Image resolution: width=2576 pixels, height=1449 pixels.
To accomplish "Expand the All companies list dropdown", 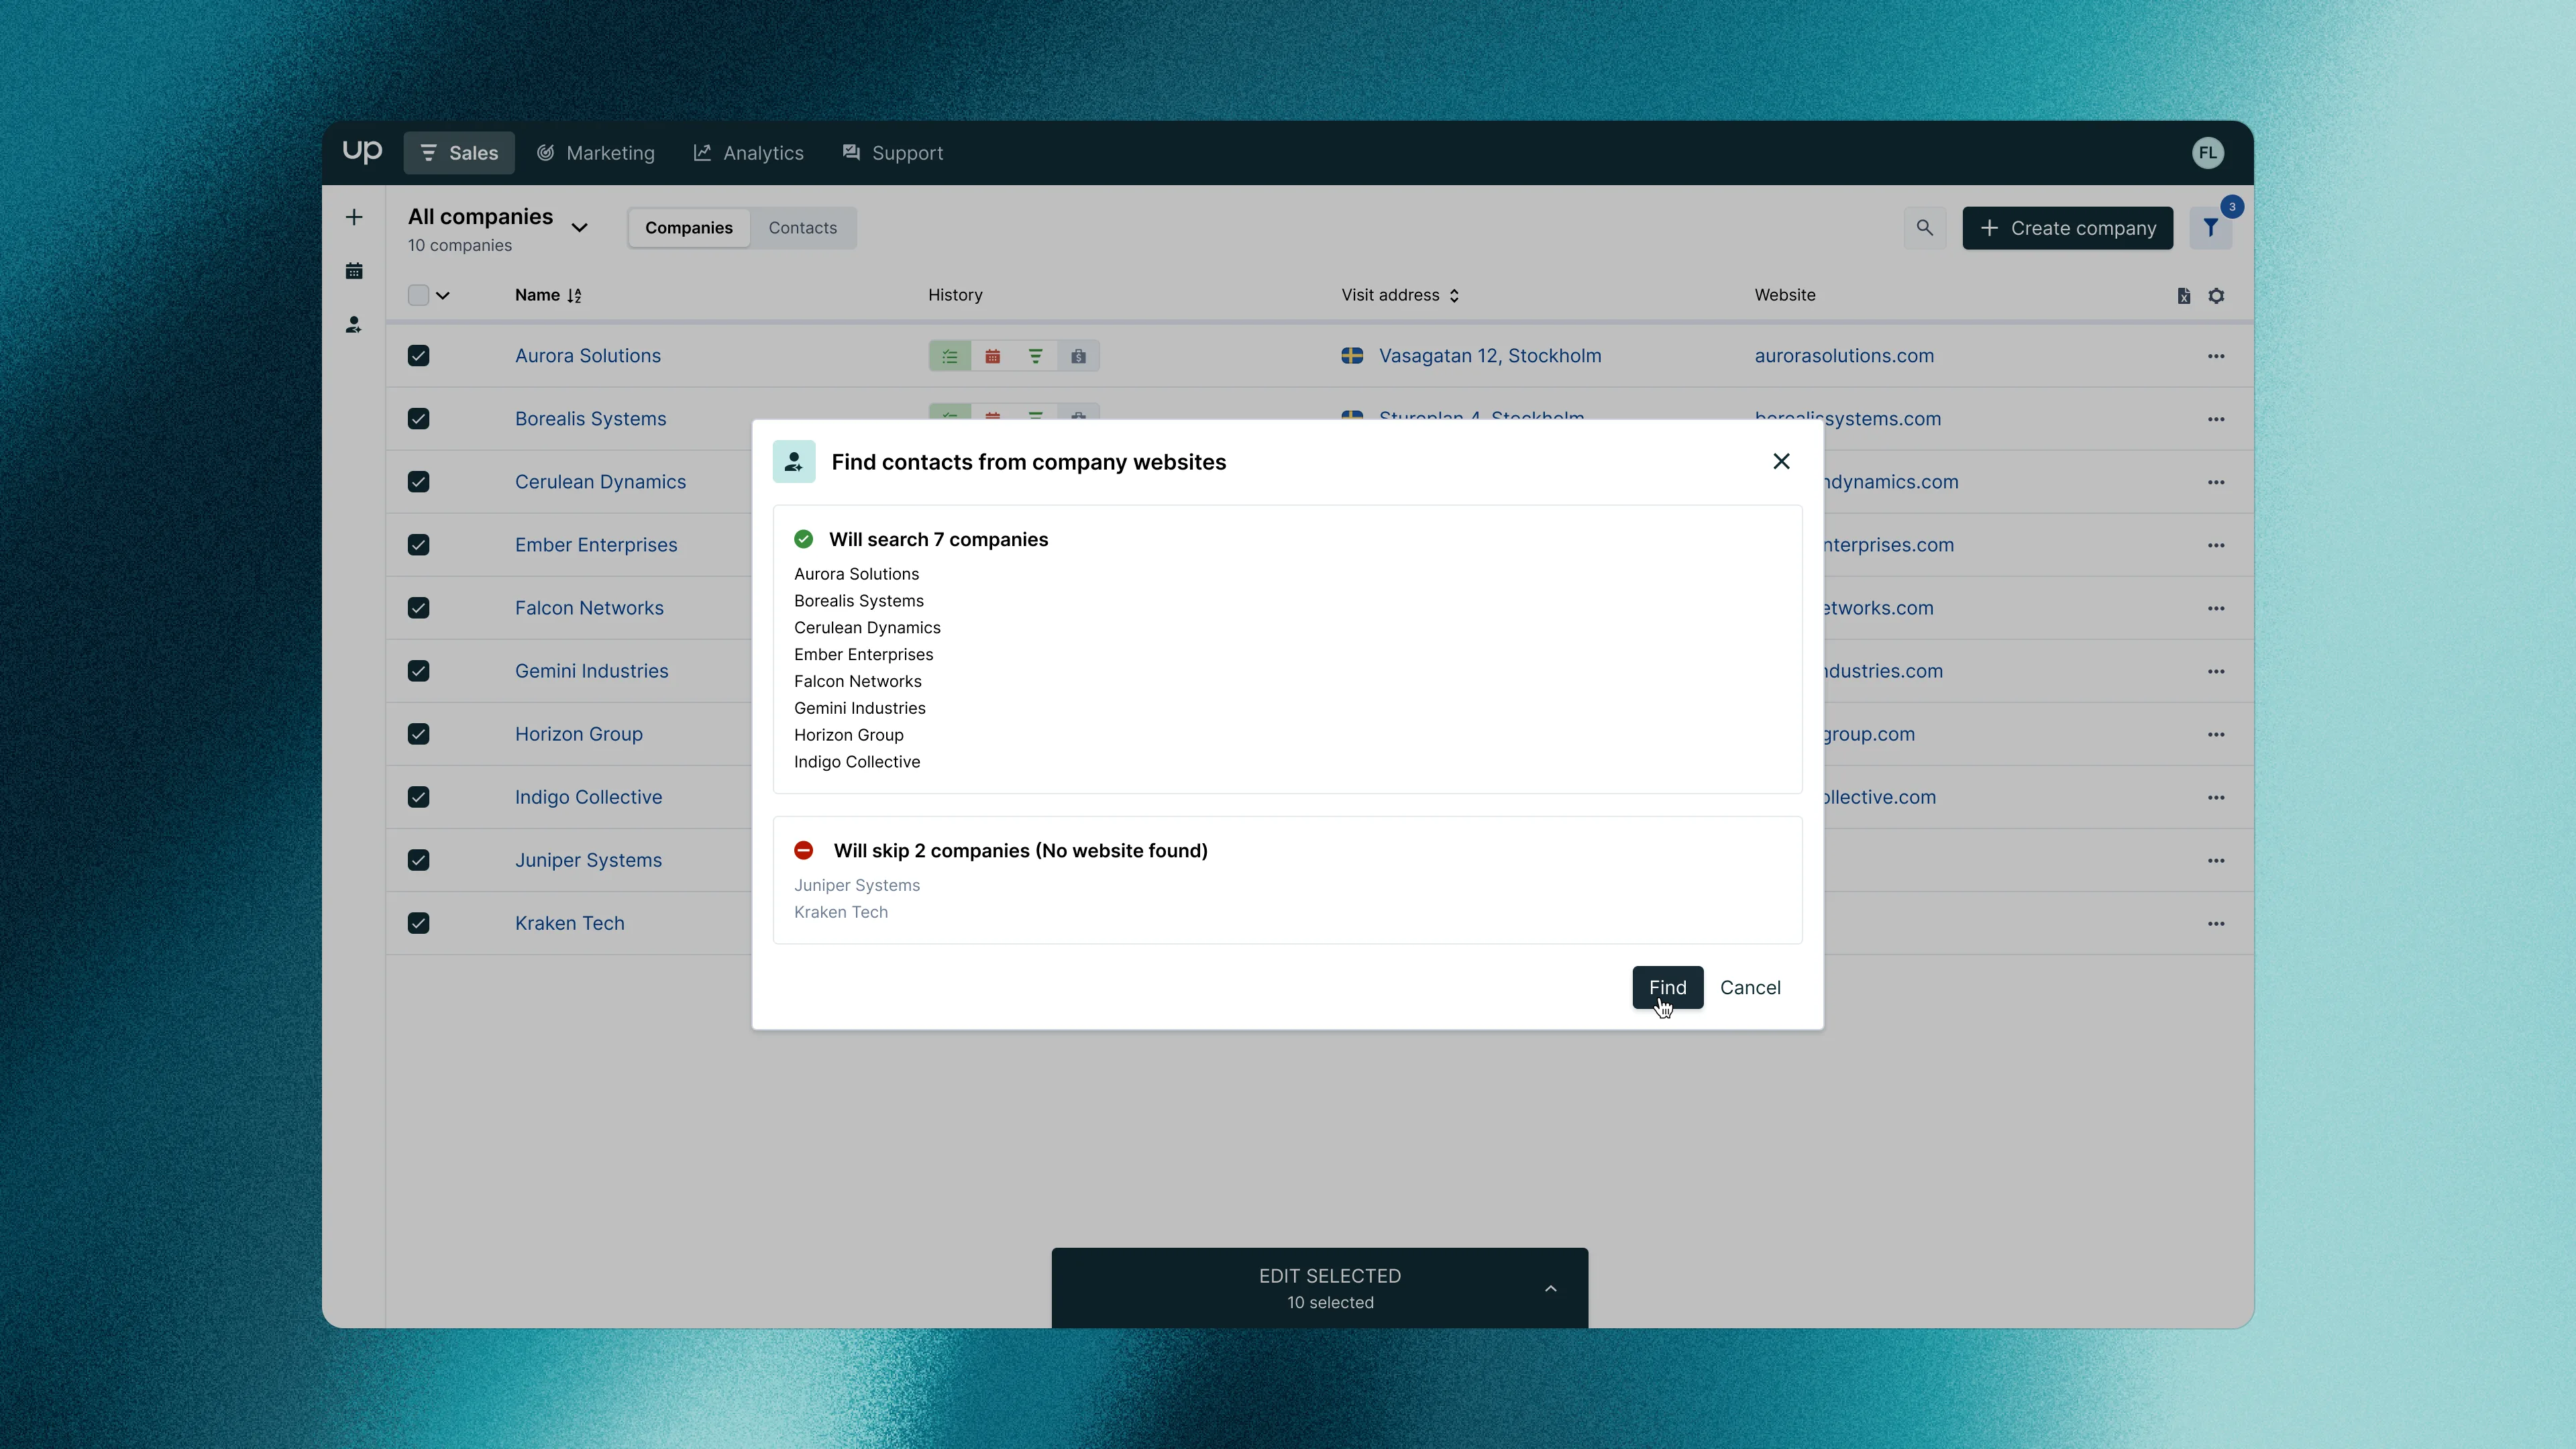I will pos(579,228).
